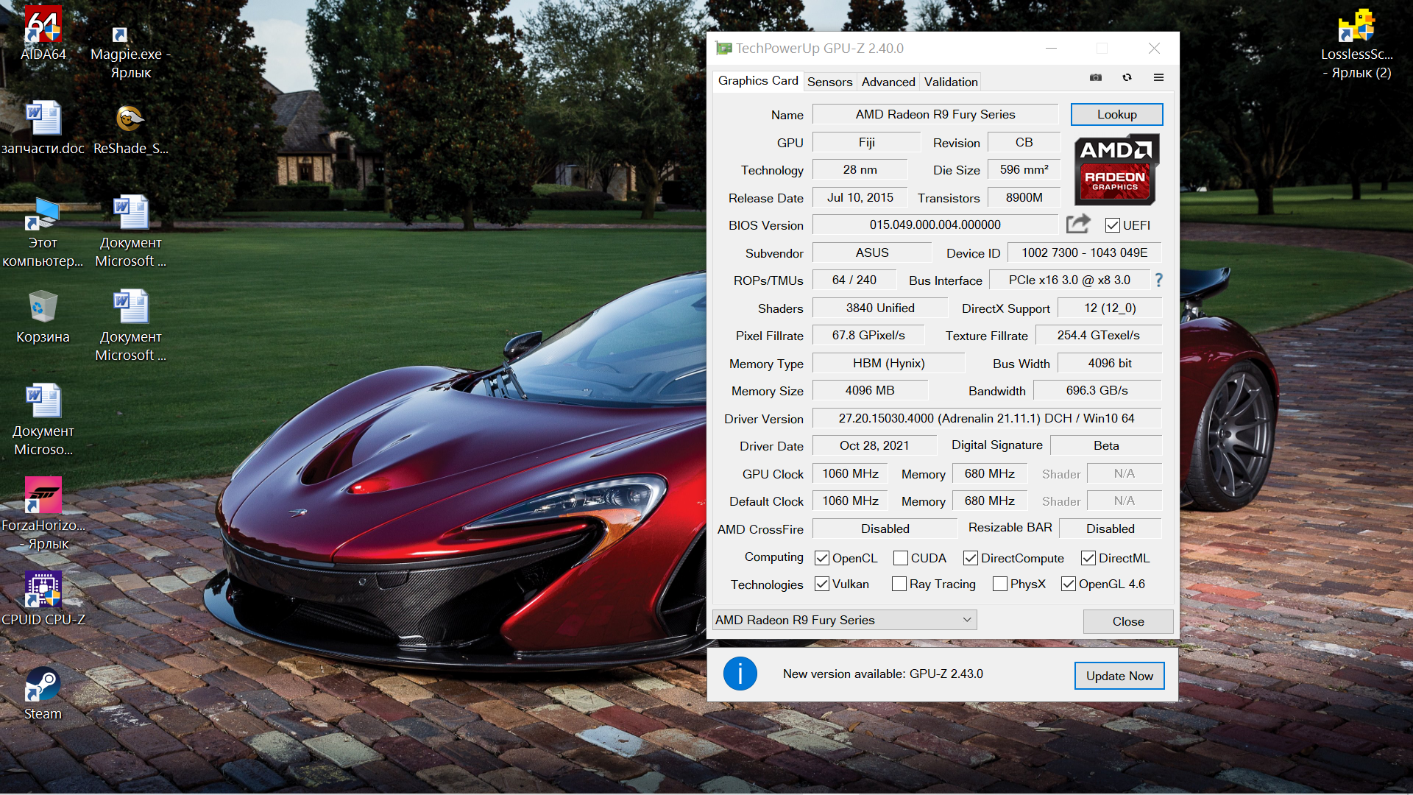Switch to the Advanced tab
Screen dimensions: 1413x795
[888, 82]
